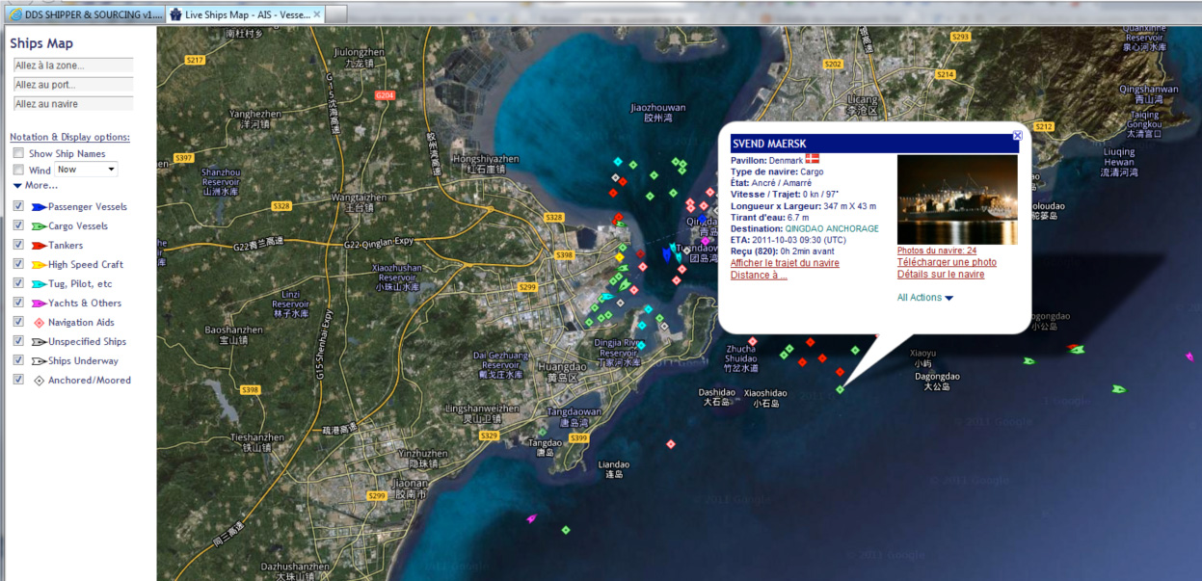1202x581 pixels.
Task: Close the Live Ships Map tab
Action: (317, 14)
